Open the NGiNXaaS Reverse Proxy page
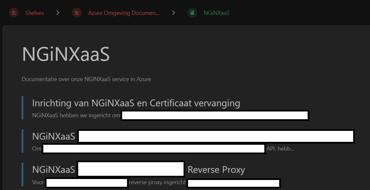The height and width of the screenshot is (190, 370). click(x=139, y=169)
